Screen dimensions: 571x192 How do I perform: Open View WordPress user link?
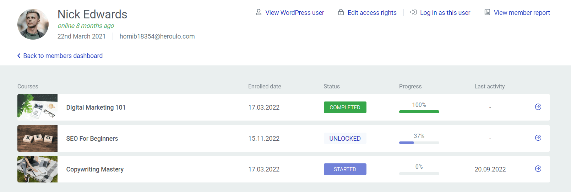click(295, 13)
